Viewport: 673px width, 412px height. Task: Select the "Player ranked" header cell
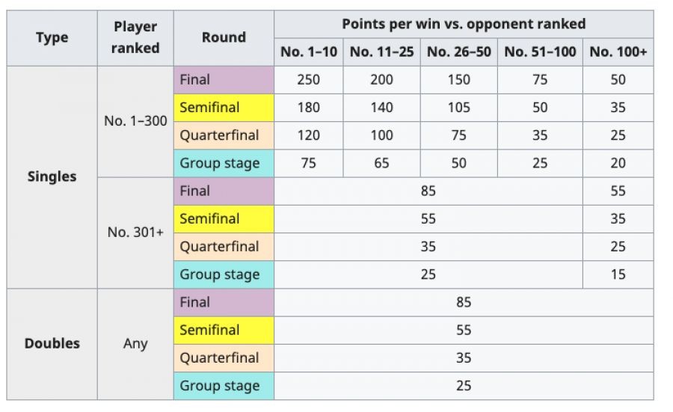135,37
